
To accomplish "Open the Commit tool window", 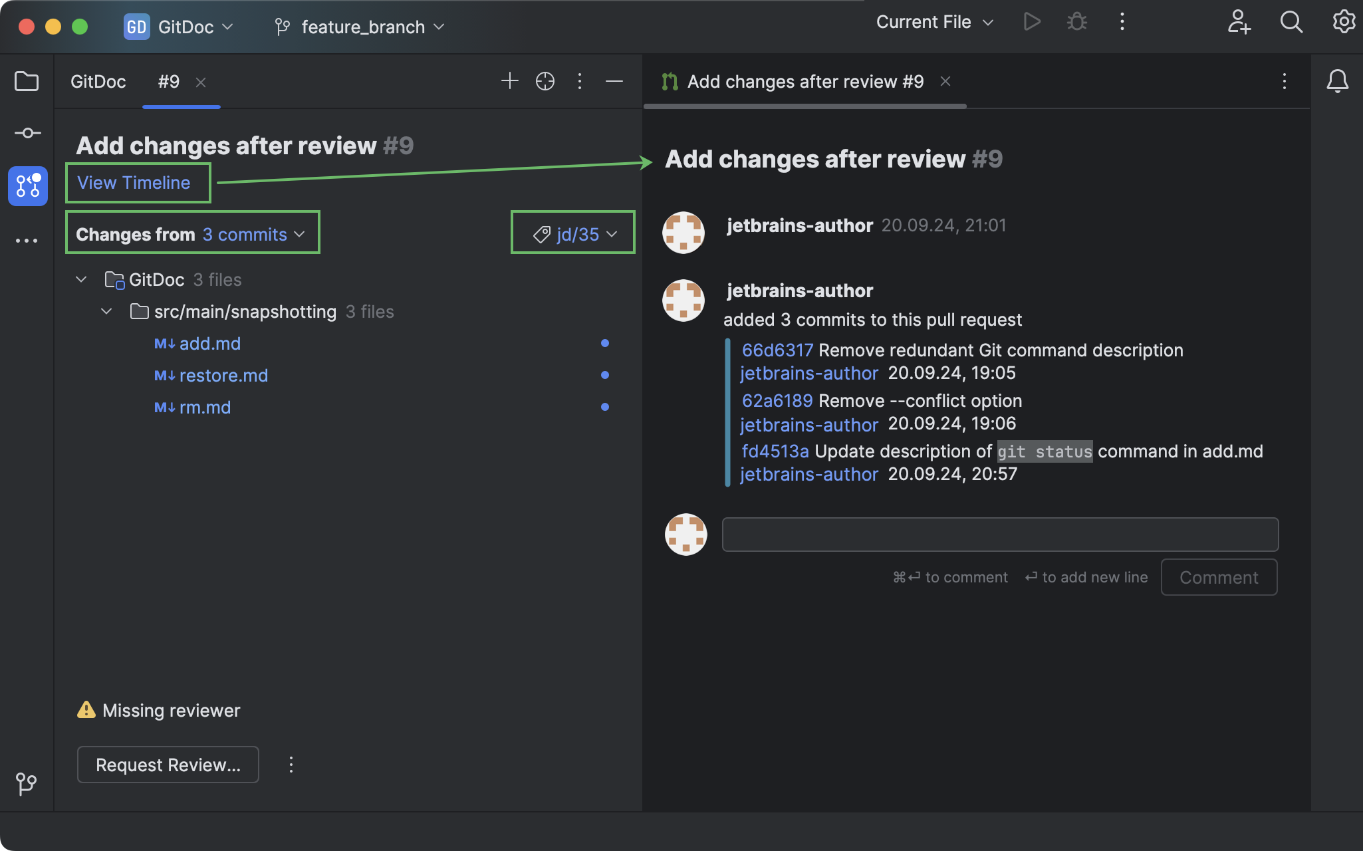I will [x=27, y=133].
